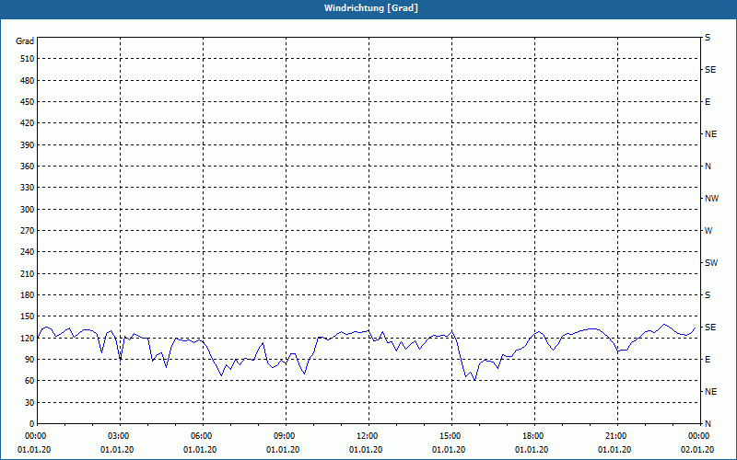Image resolution: width=737 pixels, height=460 pixels.
Task: Select the 360 y-axis value
Action: pyautogui.click(x=28, y=167)
